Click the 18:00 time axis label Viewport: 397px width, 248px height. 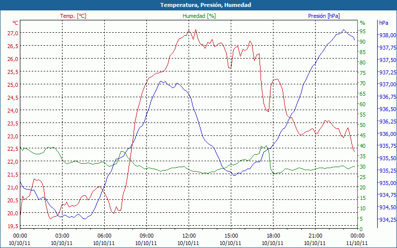pyautogui.click(x=273, y=236)
